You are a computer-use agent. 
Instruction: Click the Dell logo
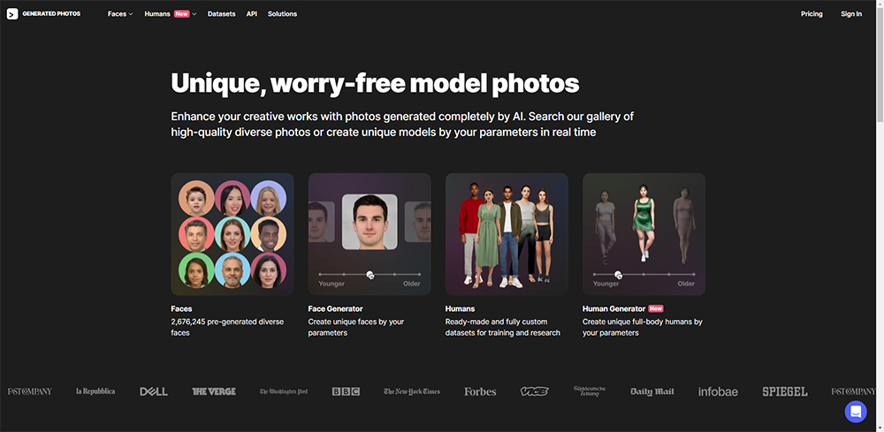click(x=154, y=391)
